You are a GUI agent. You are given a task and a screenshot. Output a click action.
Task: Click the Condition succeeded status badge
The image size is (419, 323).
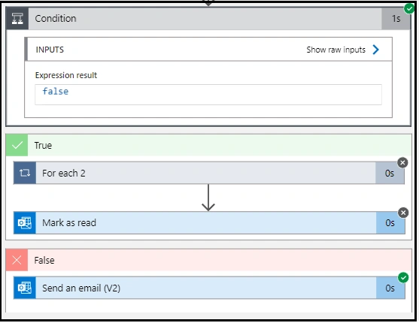click(409, 8)
